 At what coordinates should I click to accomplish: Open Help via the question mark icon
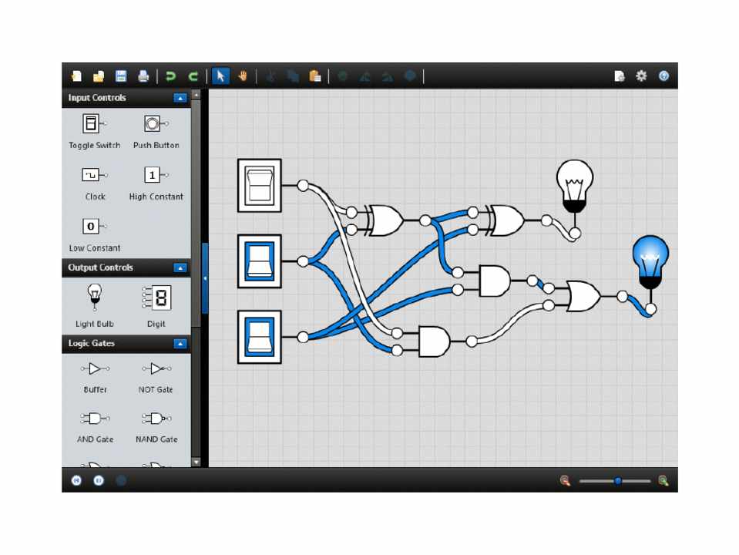pyautogui.click(x=663, y=76)
